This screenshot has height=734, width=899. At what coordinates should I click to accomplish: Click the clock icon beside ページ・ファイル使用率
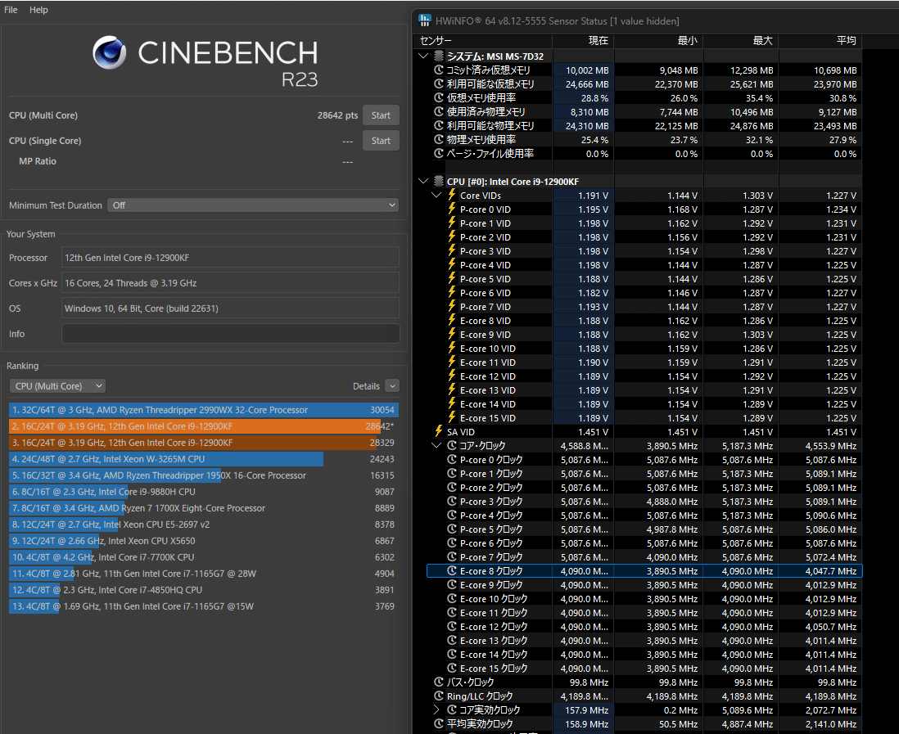point(439,154)
